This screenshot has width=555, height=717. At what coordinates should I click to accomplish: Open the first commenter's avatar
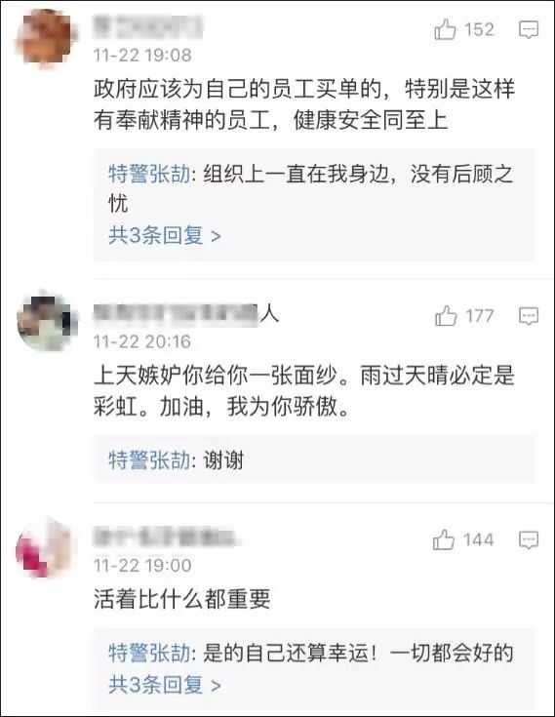[46, 37]
